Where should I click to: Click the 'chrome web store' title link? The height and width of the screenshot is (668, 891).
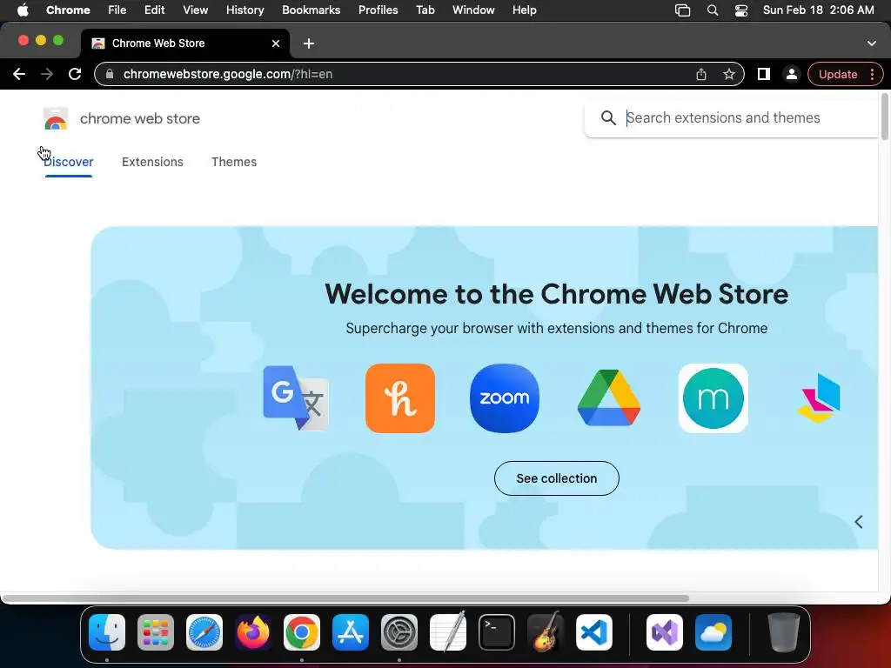tap(140, 118)
